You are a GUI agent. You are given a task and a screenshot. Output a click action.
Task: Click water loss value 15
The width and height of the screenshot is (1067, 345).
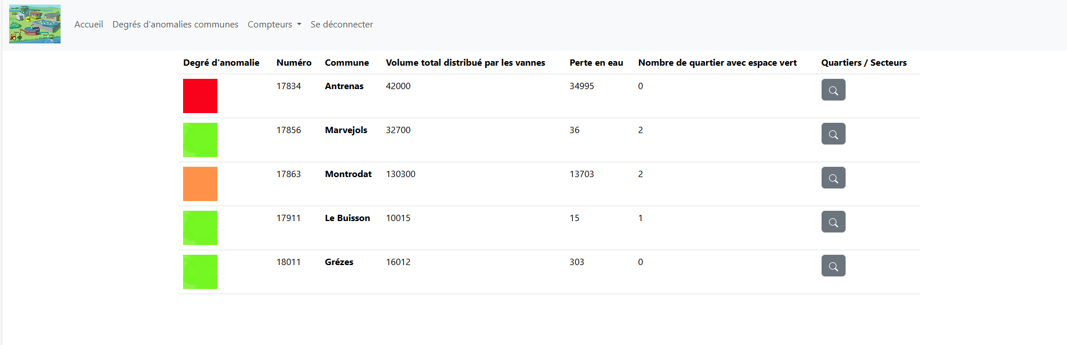[x=574, y=218]
